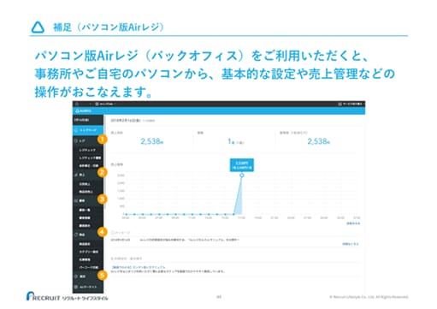The height and width of the screenshot is (309, 437).
Task: Click the right 2,538 average spend value
Action: click(x=318, y=141)
